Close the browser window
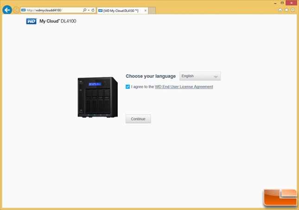 pos(292,3)
